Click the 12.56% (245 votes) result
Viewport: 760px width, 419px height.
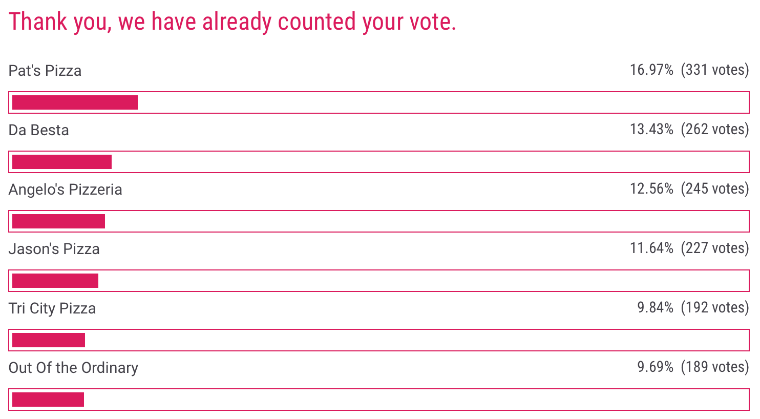(x=689, y=188)
